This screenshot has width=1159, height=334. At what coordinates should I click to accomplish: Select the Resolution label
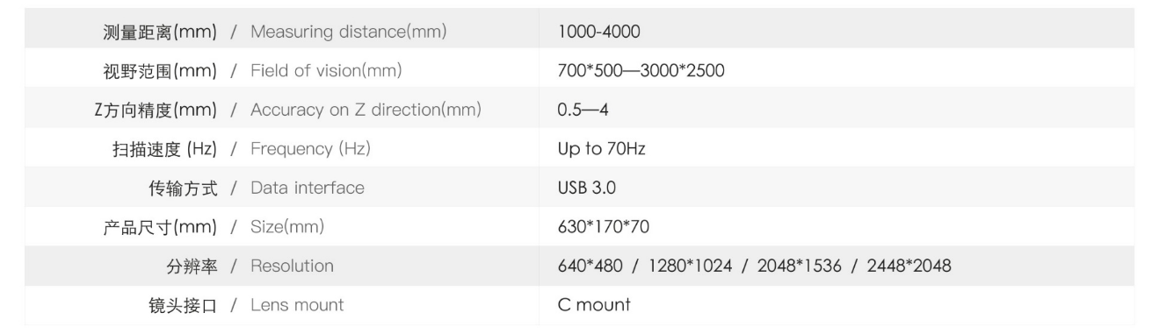pos(293,266)
